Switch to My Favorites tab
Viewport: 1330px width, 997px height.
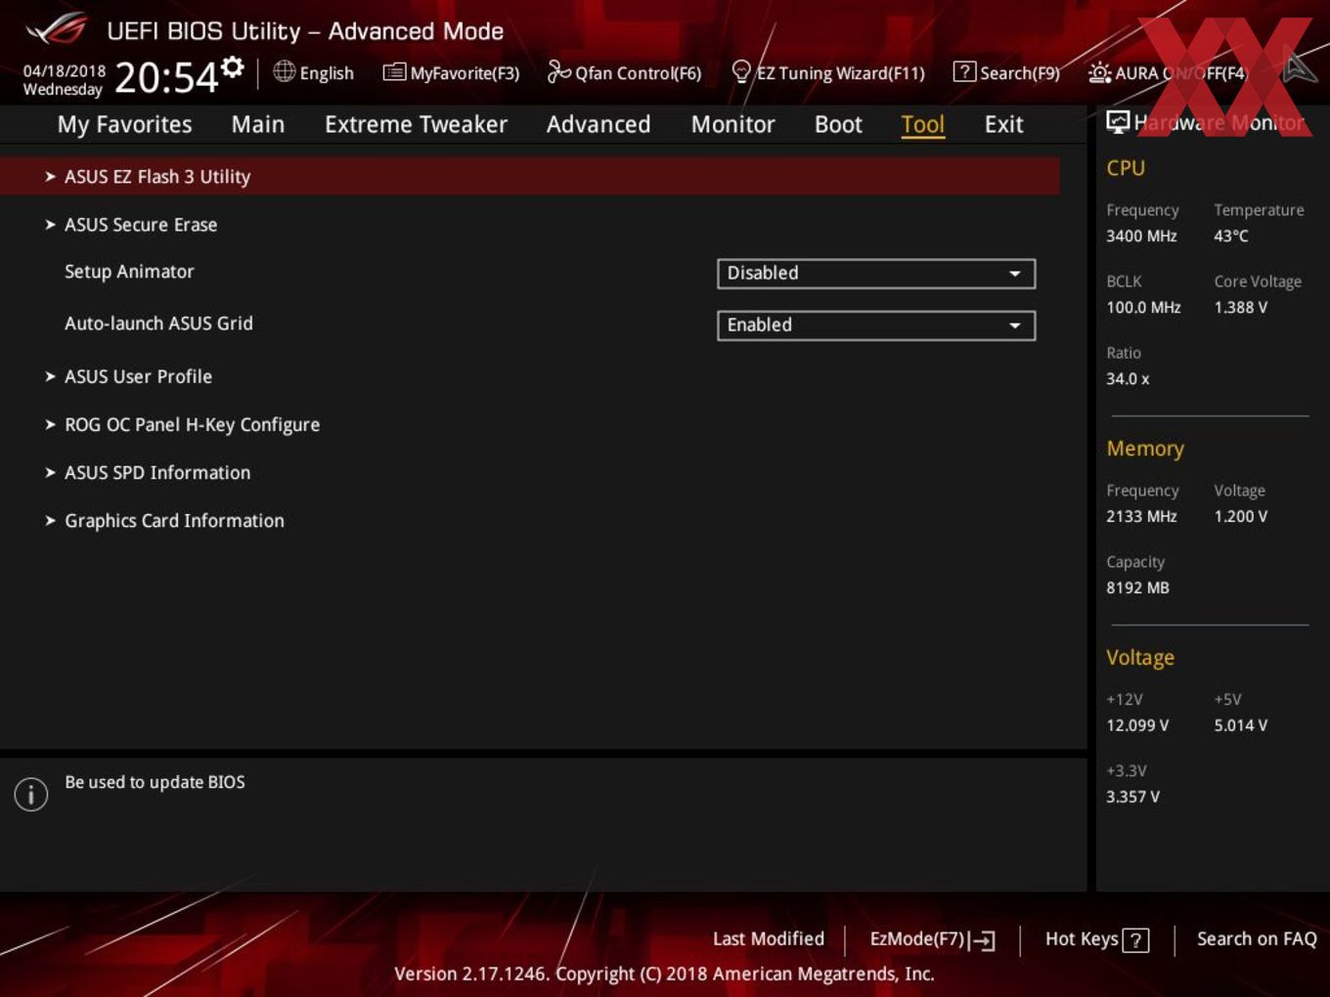[124, 124]
